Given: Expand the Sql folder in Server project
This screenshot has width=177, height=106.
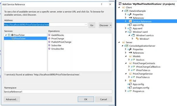Looking at the screenshot, I should 126,81.
